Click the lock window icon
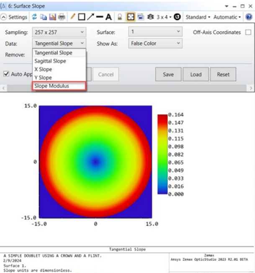 120,17
